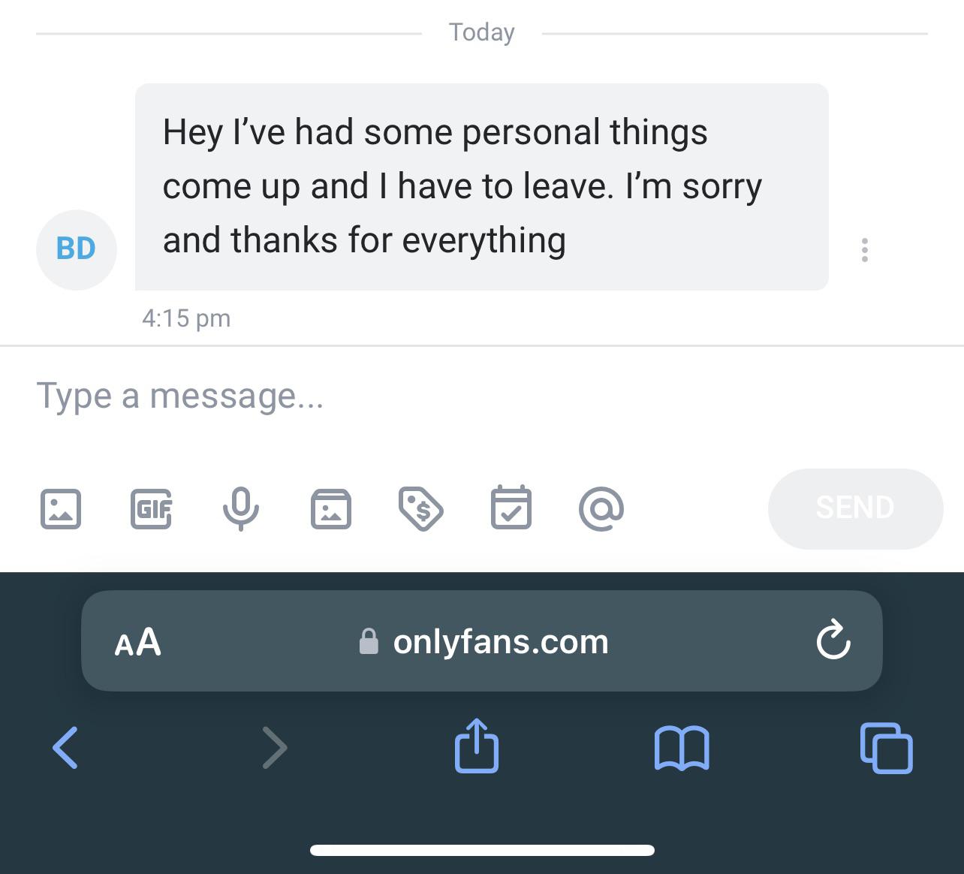Attach a photo using the image icon
The width and height of the screenshot is (964, 874).
[60, 508]
